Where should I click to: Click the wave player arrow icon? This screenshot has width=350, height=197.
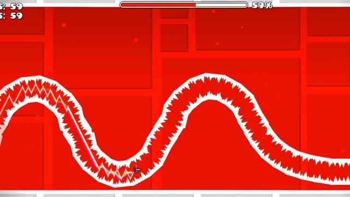[137, 170]
